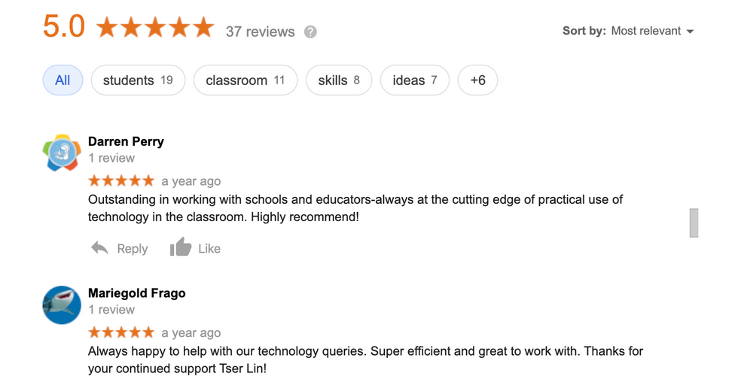Filter reviews by ideas keyword
This screenshot has width=738, height=376.
[414, 80]
